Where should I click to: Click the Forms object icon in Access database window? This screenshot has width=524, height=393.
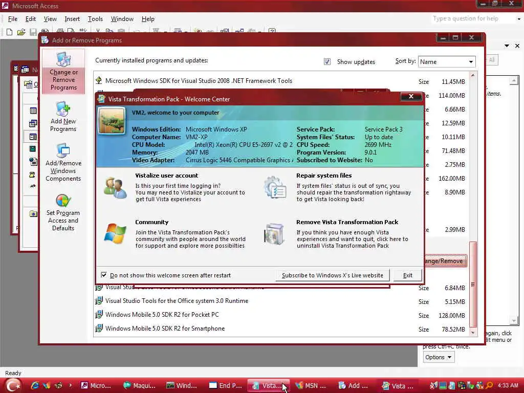(33, 136)
